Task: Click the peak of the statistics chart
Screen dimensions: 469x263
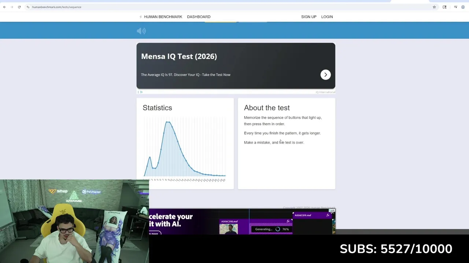Action: [x=168, y=122]
